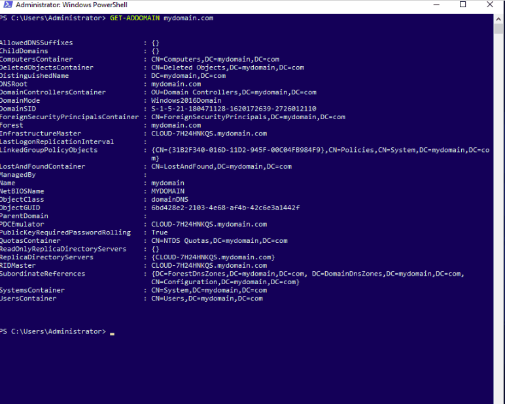Click the Name value 'mydomain'
Viewport: 505px width, 404px height.
168,183
